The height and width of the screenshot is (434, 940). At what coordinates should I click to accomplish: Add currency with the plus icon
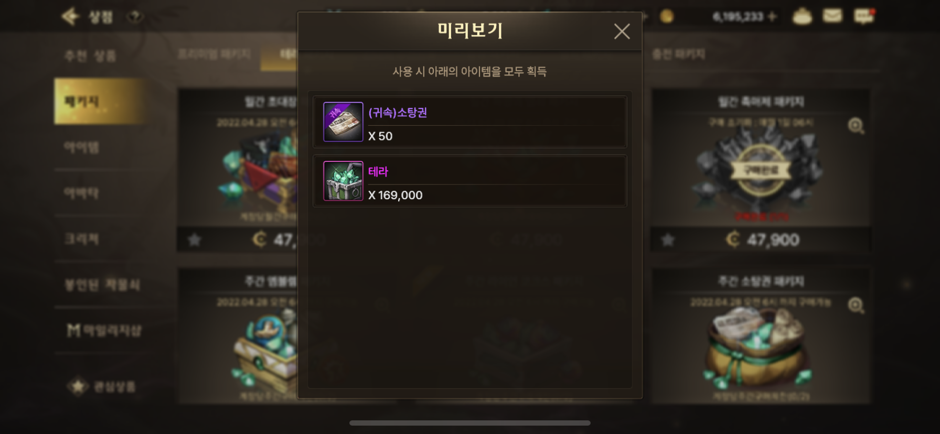coord(772,17)
